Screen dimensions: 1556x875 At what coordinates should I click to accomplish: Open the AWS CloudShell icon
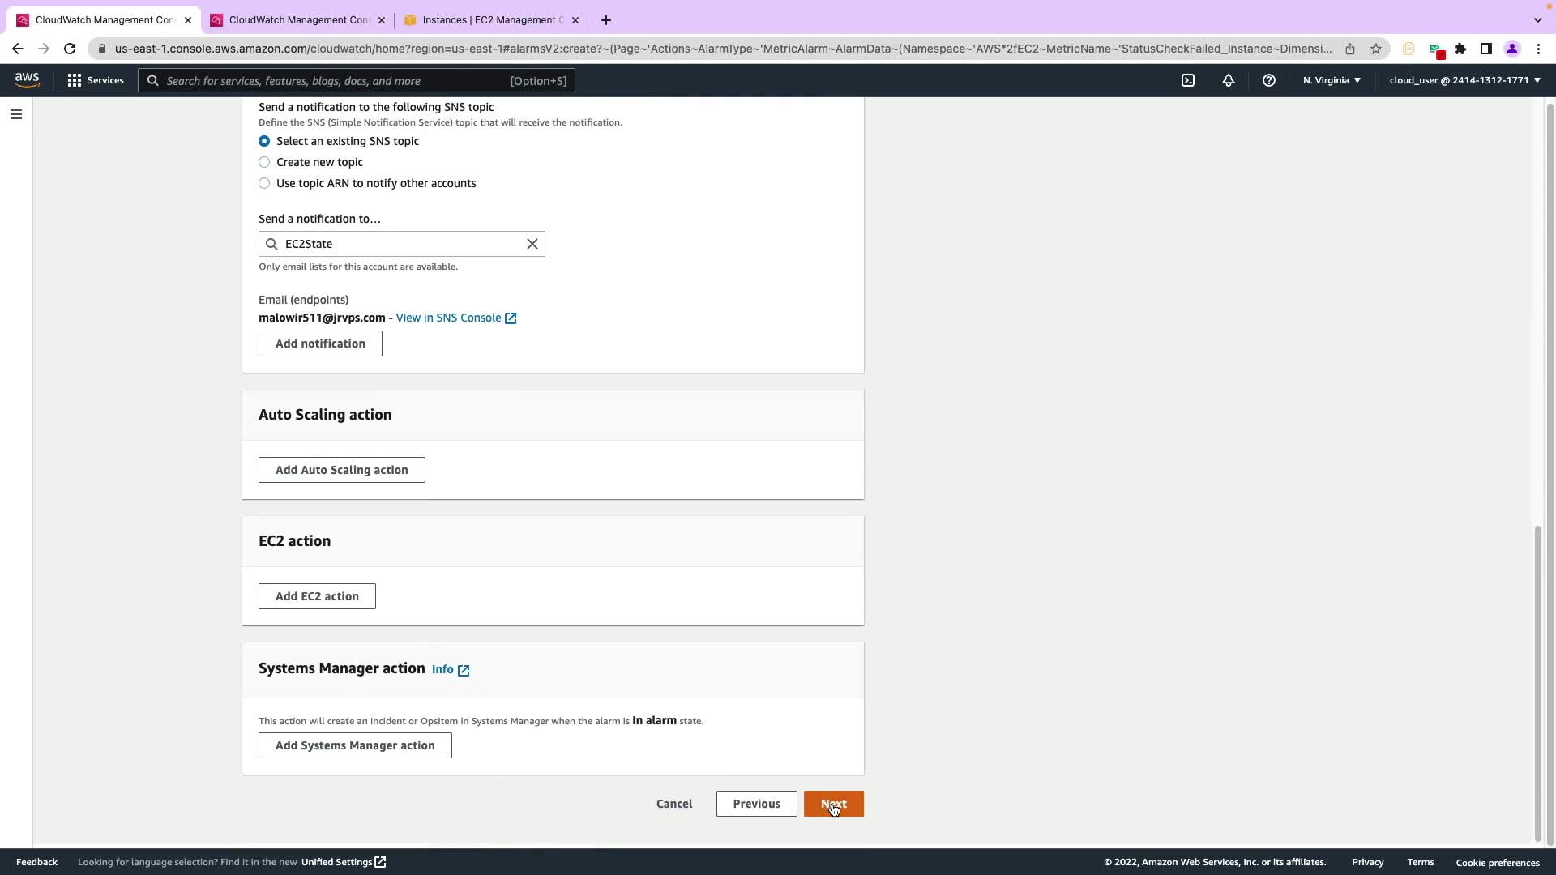pos(1188,80)
